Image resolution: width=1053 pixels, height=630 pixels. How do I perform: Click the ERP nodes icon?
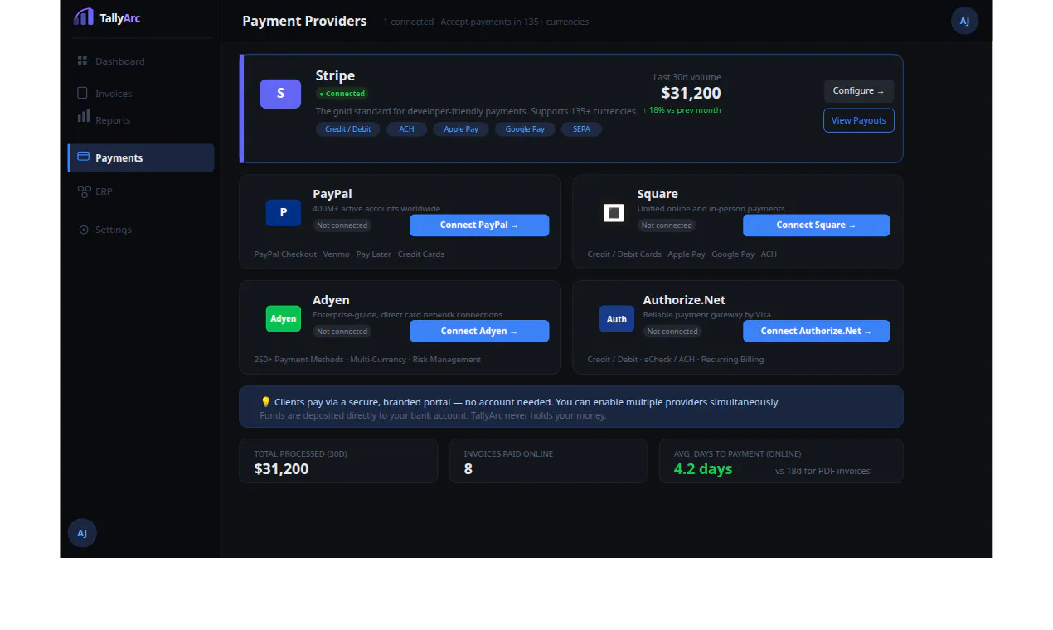click(x=84, y=191)
